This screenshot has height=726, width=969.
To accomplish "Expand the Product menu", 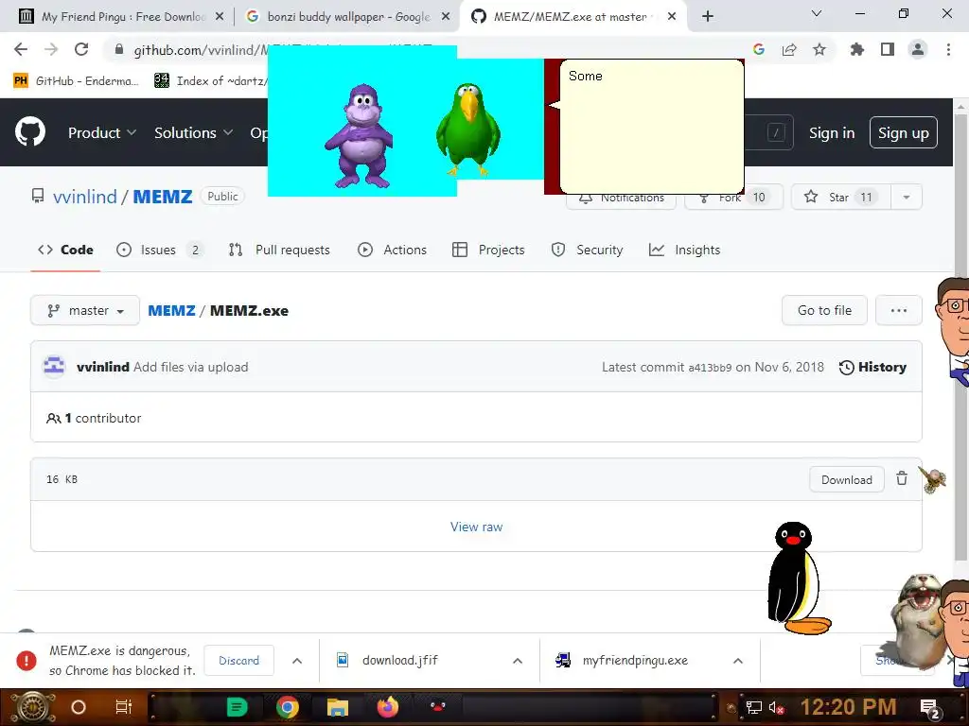I will coord(102,132).
